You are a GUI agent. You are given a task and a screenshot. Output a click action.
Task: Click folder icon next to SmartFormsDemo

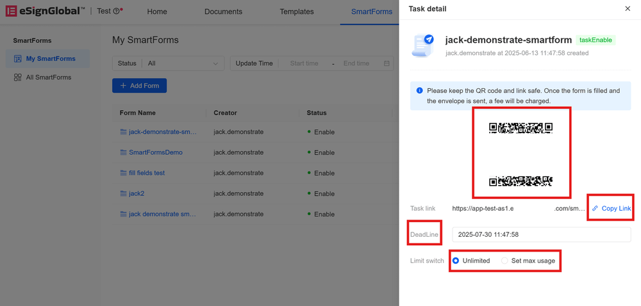click(x=124, y=152)
